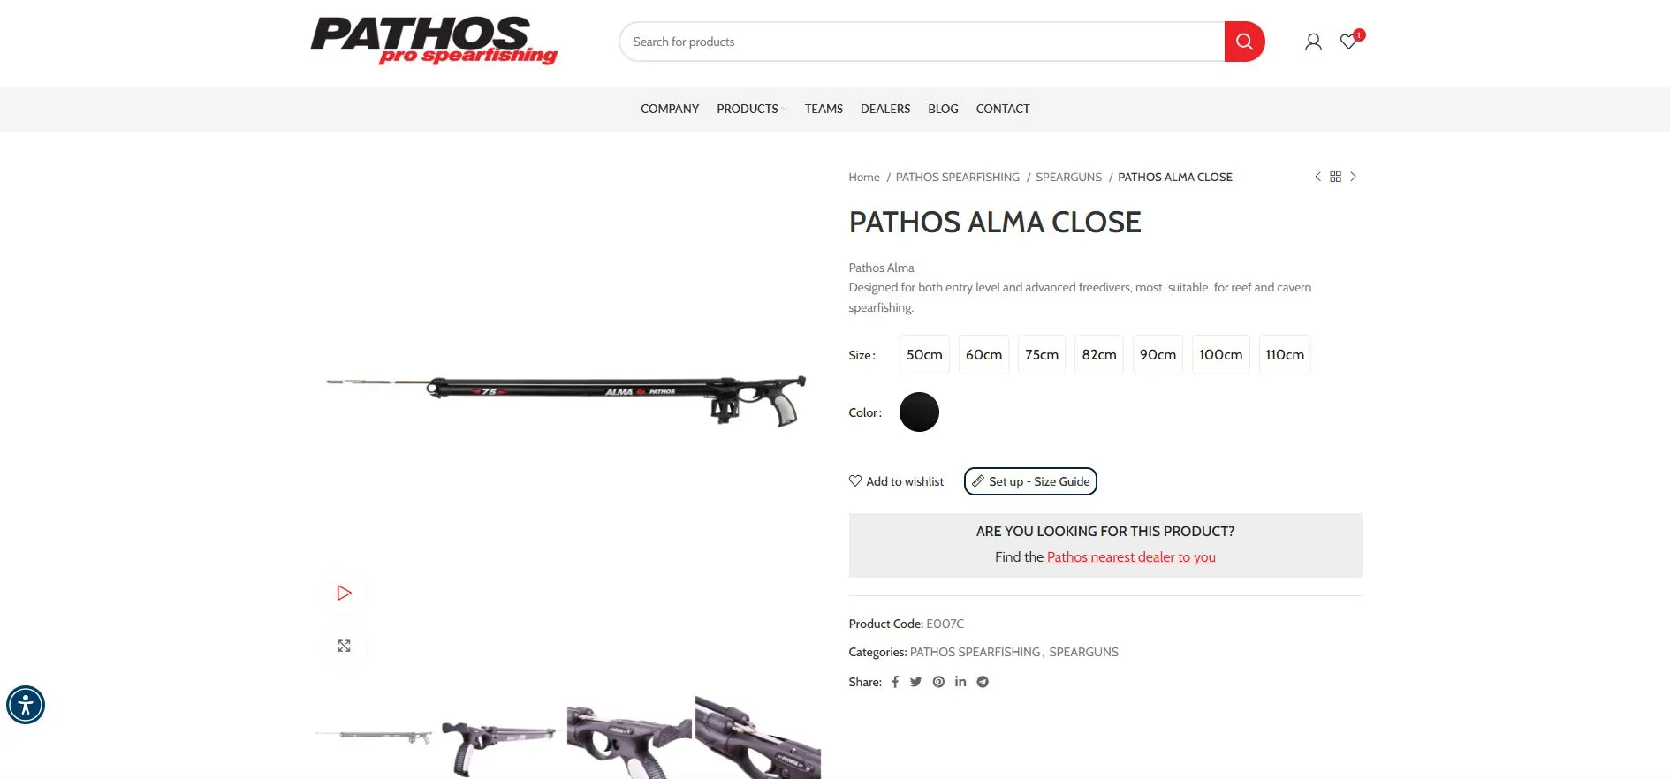Open the wishlist heart icon in header
Image resolution: width=1670 pixels, height=779 pixels.
point(1348,42)
